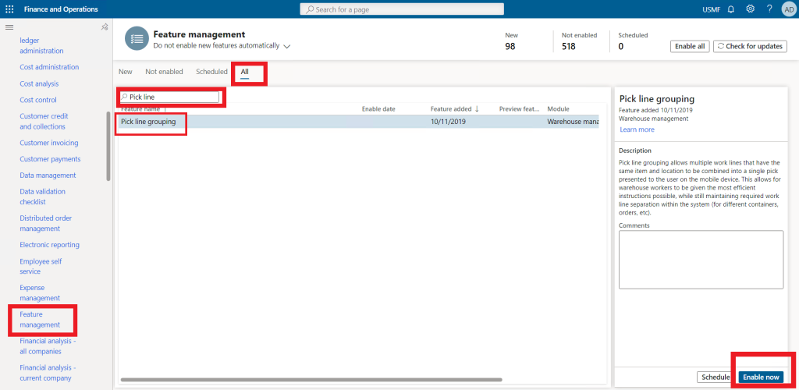Click the Feature management list icon
The width and height of the screenshot is (799, 390).
[137, 39]
